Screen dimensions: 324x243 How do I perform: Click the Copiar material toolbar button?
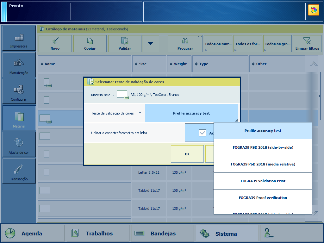coord(90,44)
